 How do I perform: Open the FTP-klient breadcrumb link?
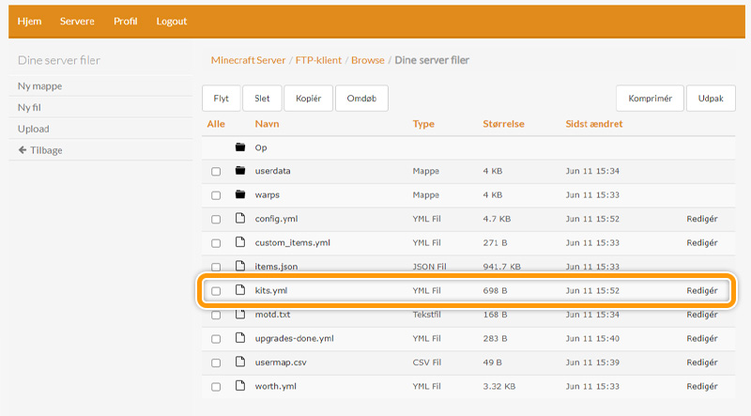click(x=318, y=60)
